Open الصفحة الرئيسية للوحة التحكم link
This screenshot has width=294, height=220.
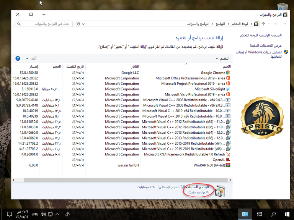click(261, 35)
